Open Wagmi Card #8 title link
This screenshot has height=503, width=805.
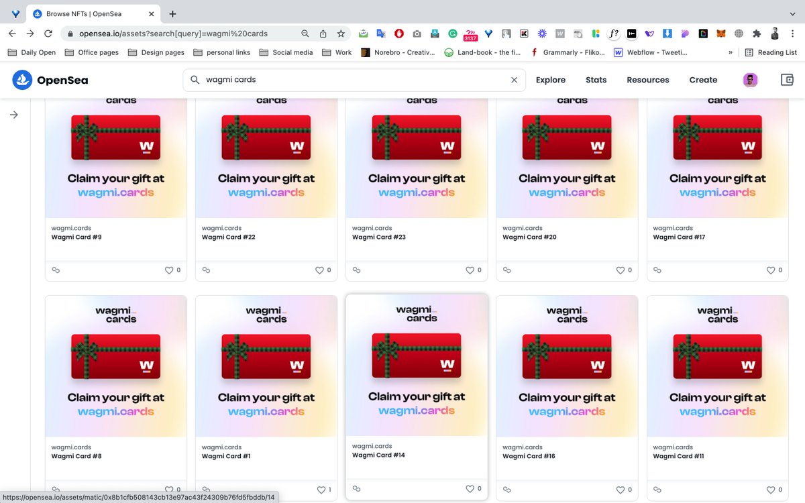point(76,456)
